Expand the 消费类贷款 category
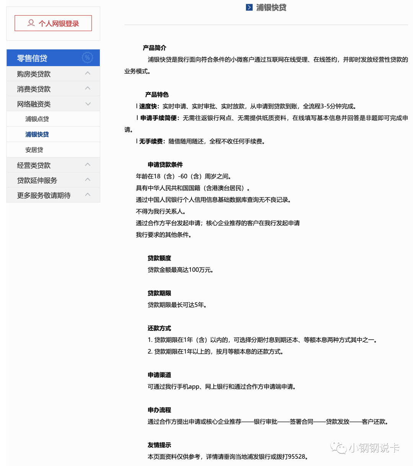This screenshot has height=466, width=413. point(87,88)
